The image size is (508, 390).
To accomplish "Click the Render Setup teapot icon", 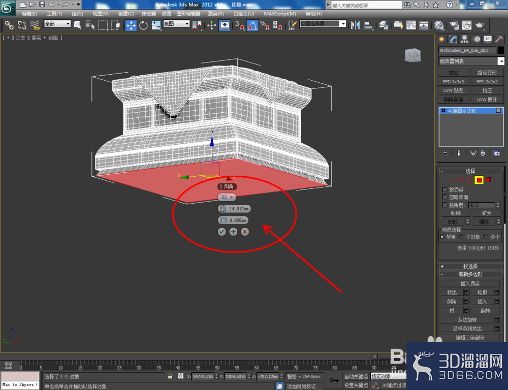I will (x=454, y=25).
